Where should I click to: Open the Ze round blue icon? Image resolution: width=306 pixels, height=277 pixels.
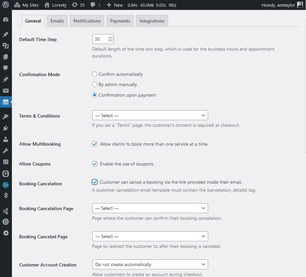click(6, 185)
